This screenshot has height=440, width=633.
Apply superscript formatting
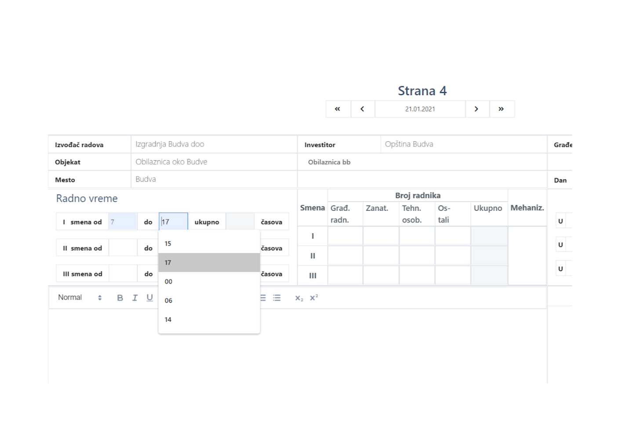pos(314,298)
